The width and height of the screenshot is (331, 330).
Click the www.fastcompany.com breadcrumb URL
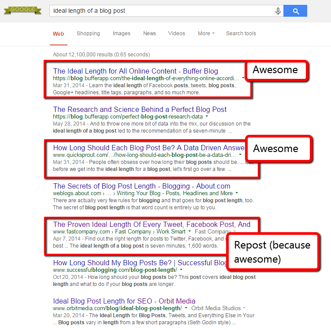[81, 232]
